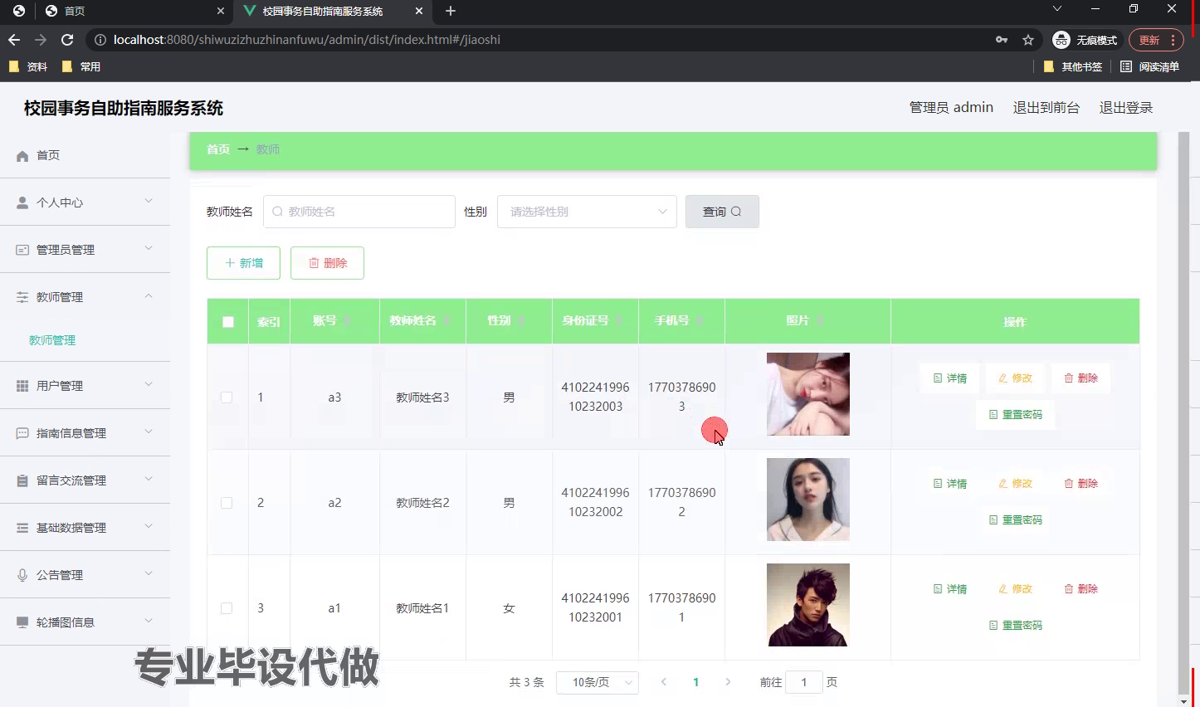Delete teacher a3 via row 删除
Screen dimensions: 1200x707
[x=1080, y=378]
